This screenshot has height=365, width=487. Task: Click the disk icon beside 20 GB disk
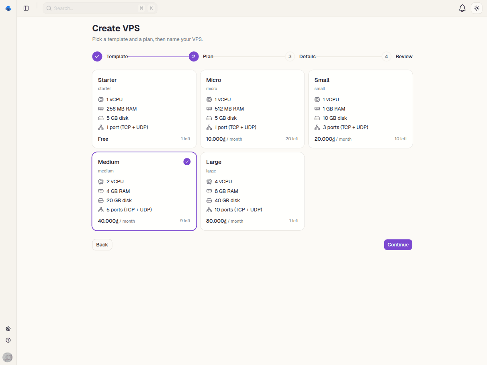101,201
